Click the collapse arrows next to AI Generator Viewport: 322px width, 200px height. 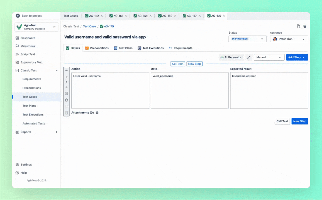coord(249,57)
